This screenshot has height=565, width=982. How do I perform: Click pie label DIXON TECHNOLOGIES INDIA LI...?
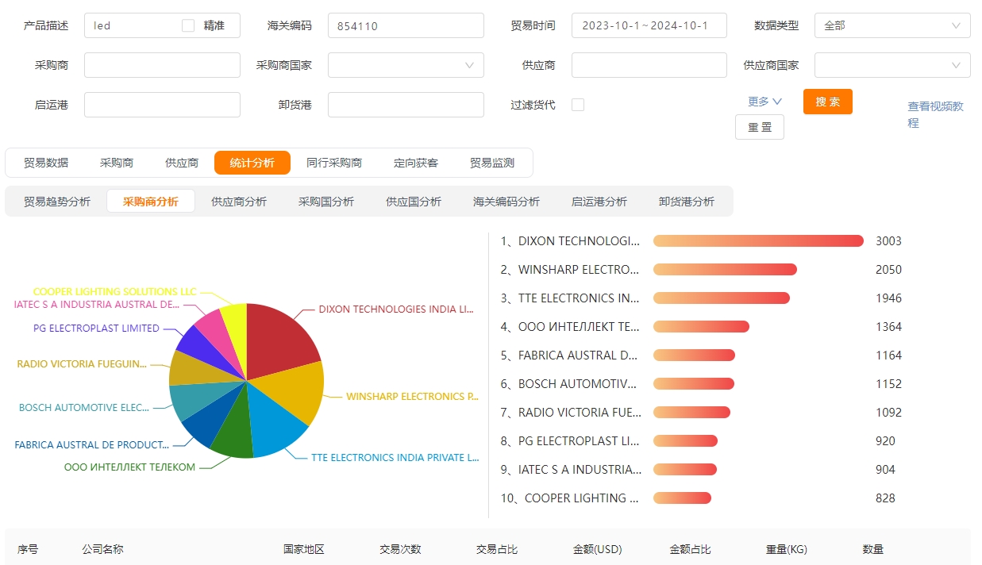point(398,309)
